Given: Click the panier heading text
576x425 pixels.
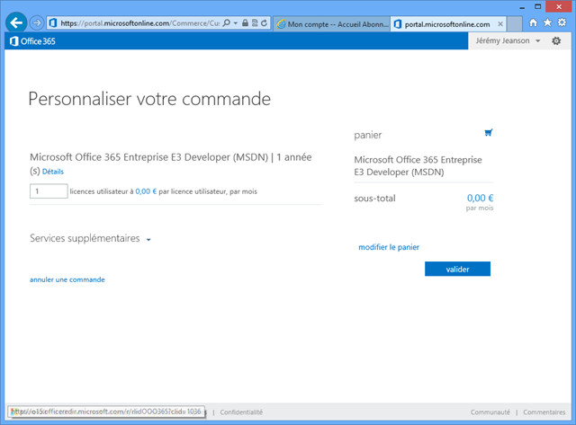Looking at the screenshot, I should click(368, 135).
